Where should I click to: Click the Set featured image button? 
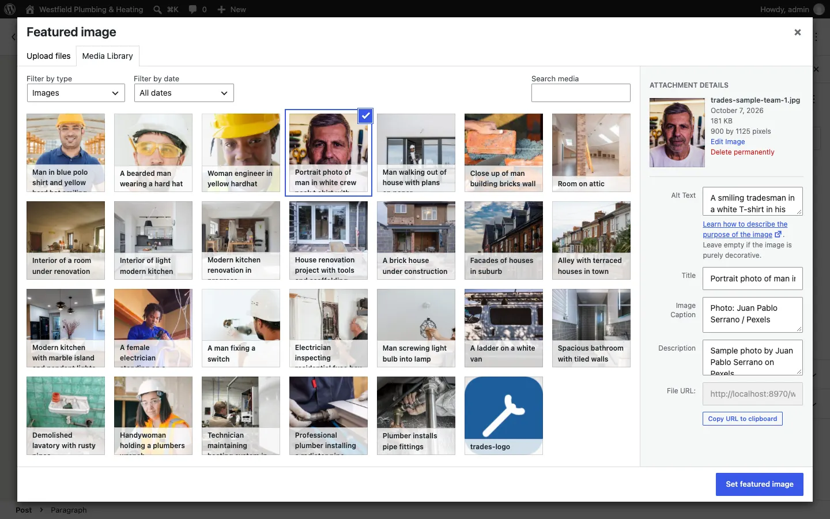760,484
